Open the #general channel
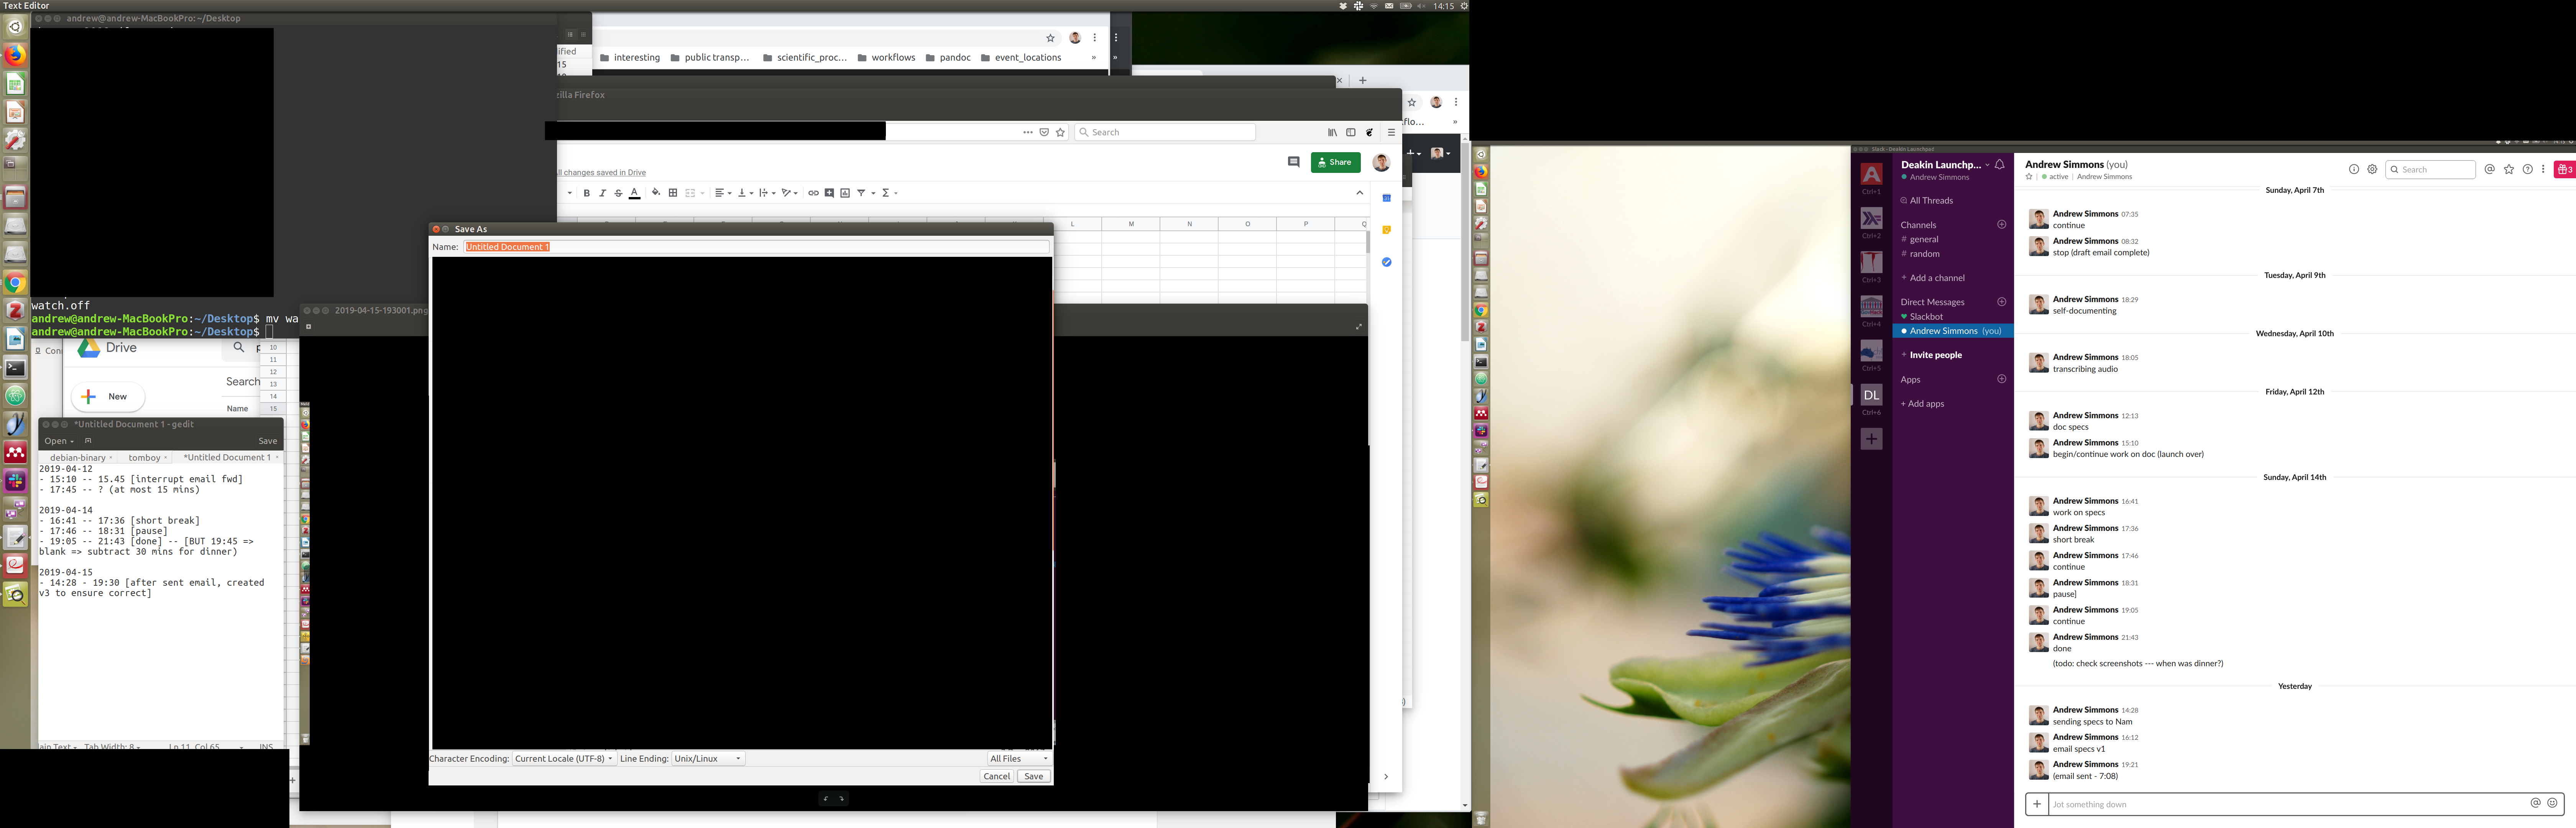Image resolution: width=2576 pixels, height=828 pixels. (x=1923, y=240)
